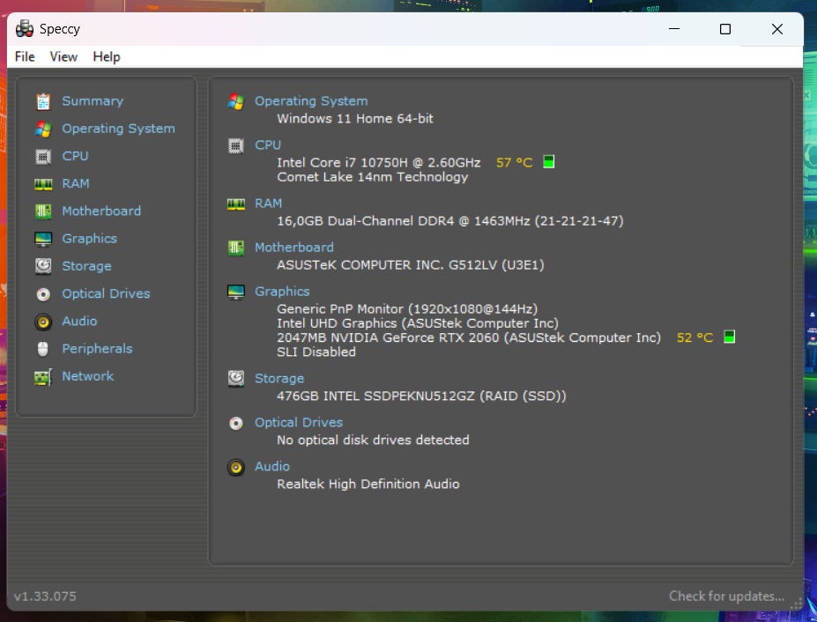Image resolution: width=817 pixels, height=622 pixels.
Task: Click Intel Core i7 10750H text
Action: (378, 162)
